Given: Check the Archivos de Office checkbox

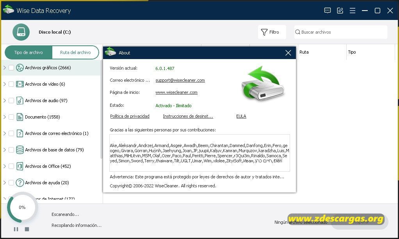Looking at the screenshot, I should point(11,166).
